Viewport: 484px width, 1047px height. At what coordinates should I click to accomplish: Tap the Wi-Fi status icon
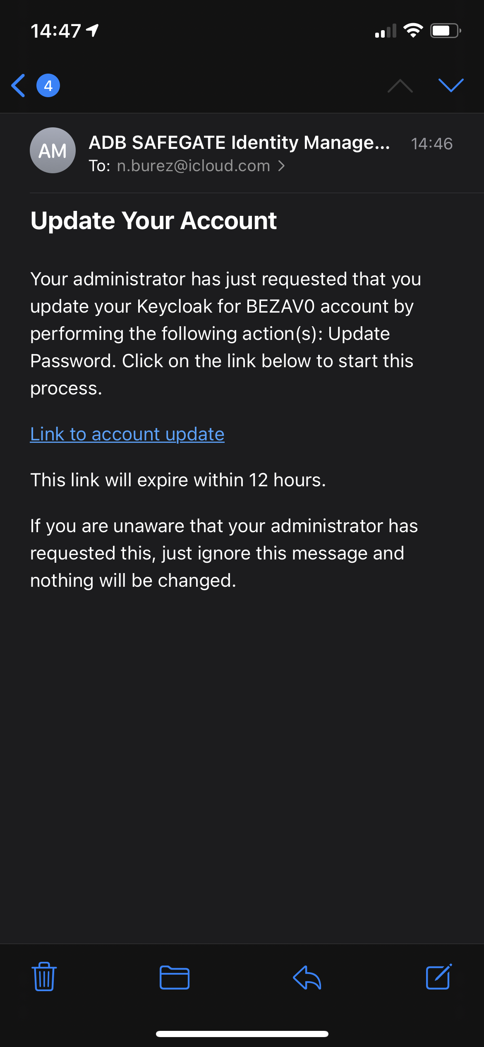click(413, 31)
